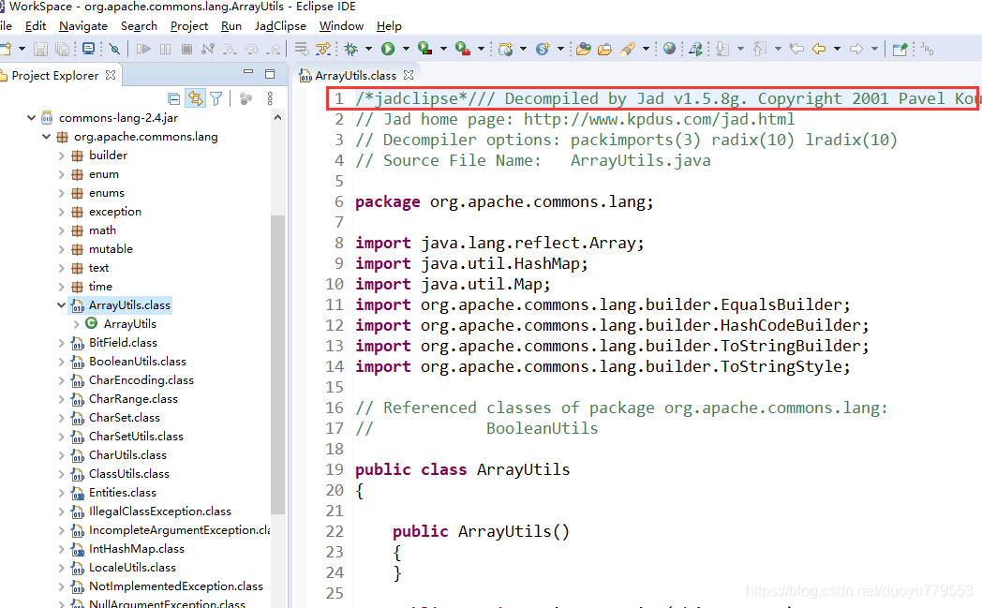982x608 pixels.
Task: Open the New wizard dropdown arrow
Action: click(22, 49)
